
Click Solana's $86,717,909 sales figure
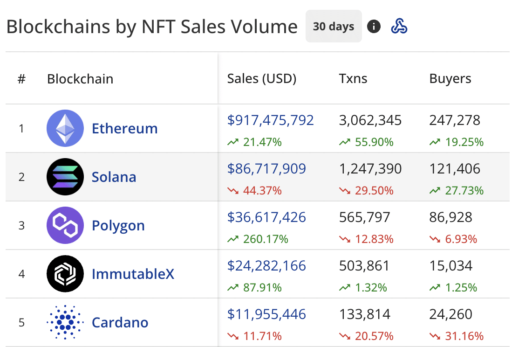267,168
